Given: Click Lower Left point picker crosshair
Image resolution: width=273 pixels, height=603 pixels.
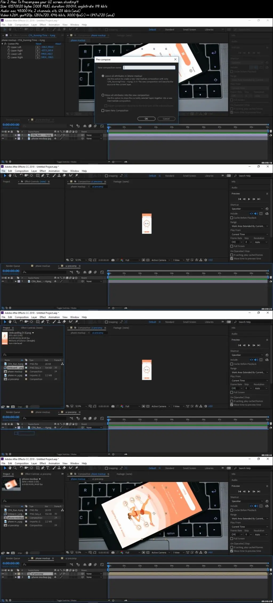Looking at the screenshot, I should 38,54.
